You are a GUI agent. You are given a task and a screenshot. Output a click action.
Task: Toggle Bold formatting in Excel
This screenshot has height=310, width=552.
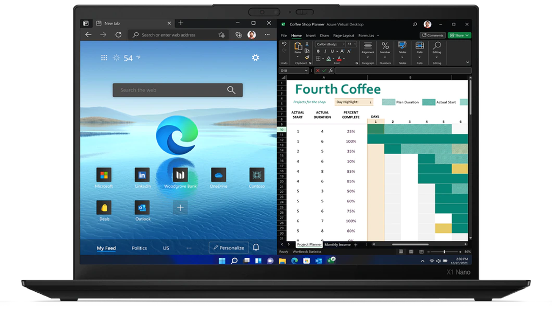coord(318,51)
